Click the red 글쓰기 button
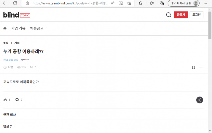 (181, 15)
